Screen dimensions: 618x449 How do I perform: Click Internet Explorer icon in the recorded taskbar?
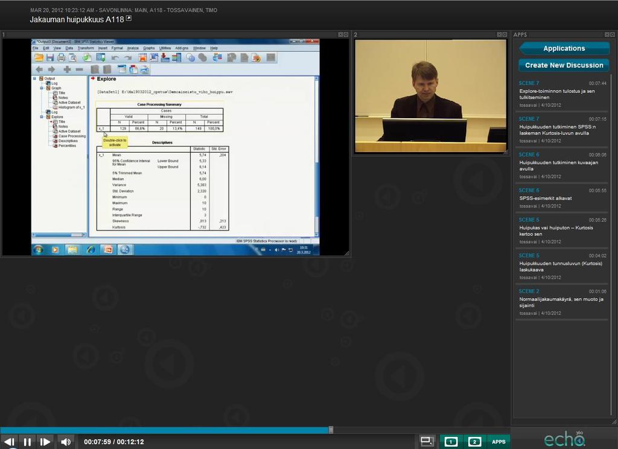point(91,249)
